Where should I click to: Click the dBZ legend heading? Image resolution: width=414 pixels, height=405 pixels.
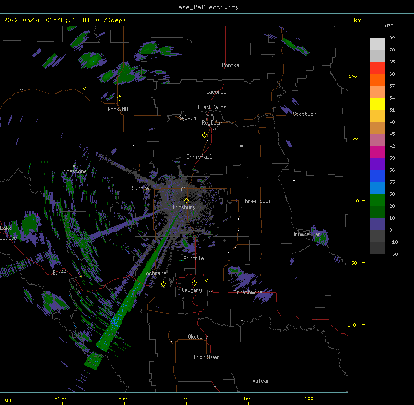coord(389,26)
